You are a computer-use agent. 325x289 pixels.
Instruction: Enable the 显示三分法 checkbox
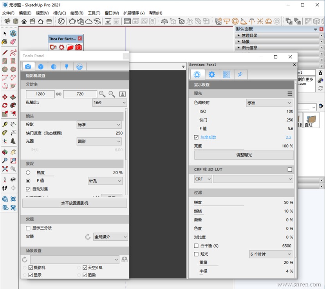(28, 228)
